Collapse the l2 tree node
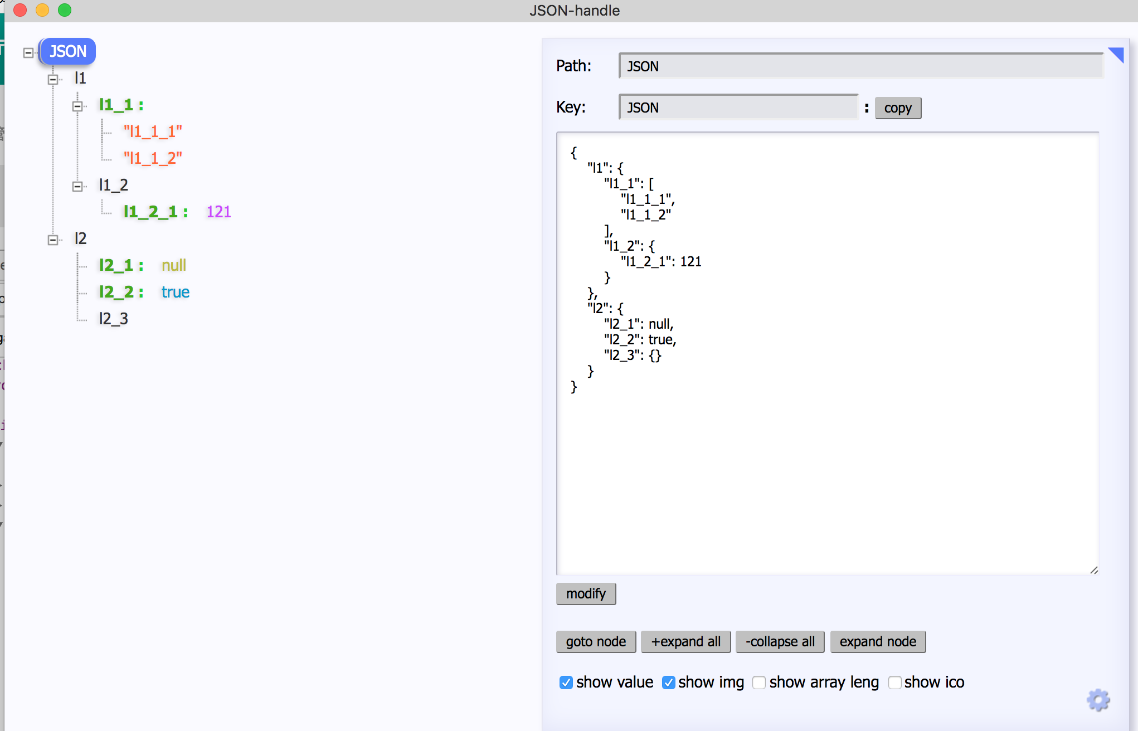 coord(53,240)
